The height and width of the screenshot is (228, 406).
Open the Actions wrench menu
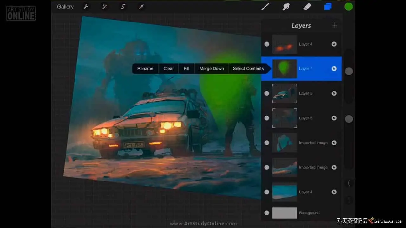[x=86, y=7]
